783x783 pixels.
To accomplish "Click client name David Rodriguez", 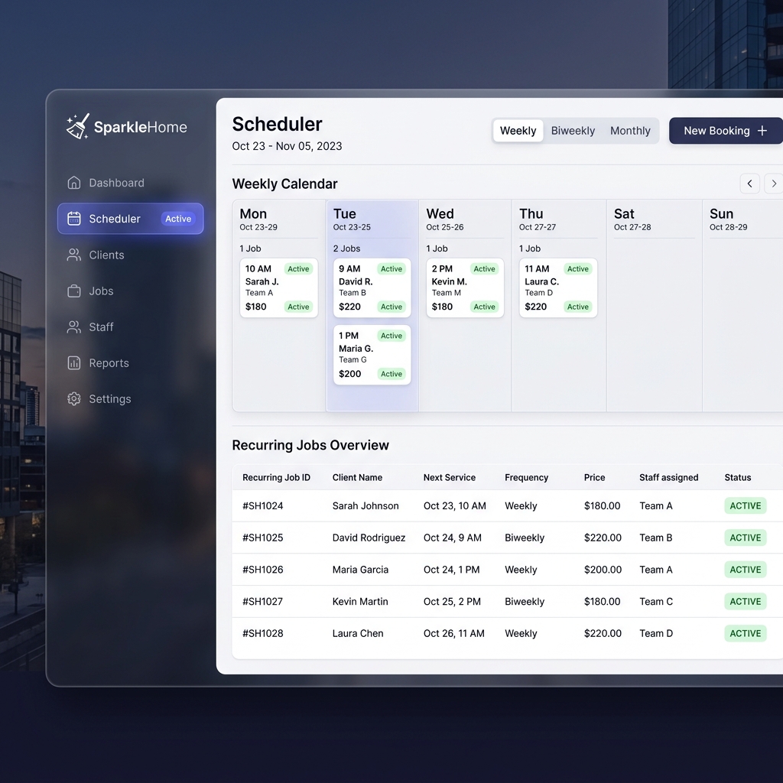I will point(369,538).
